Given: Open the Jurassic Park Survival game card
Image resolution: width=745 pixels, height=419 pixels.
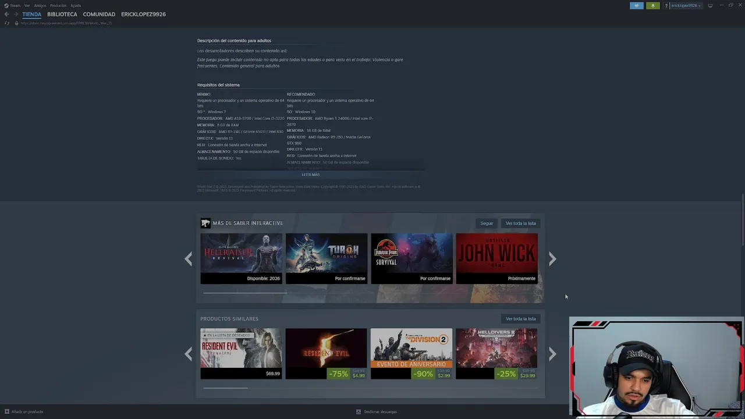Looking at the screenshot, I should click(411, 258).
